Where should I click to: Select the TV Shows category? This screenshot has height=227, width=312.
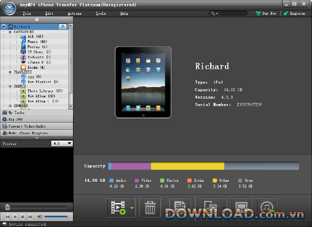click(x=39, y=52)
